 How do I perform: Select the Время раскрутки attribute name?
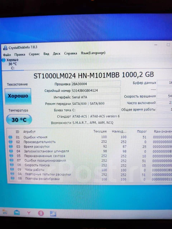point(37,146)
